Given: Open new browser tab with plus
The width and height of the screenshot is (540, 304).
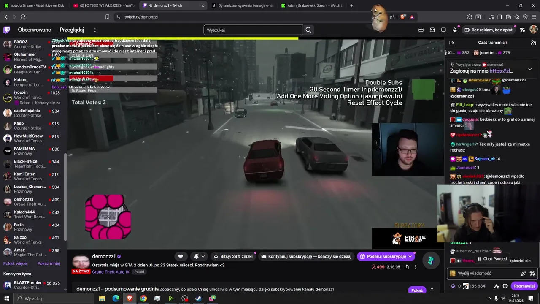Looking at the screenshot, I should click(351, 5).
